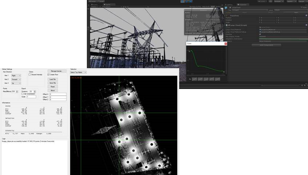Click the Adaptative Distribution curve field
Image resolution: width=308 pixels, height=175 pixels.
(283, 39)
